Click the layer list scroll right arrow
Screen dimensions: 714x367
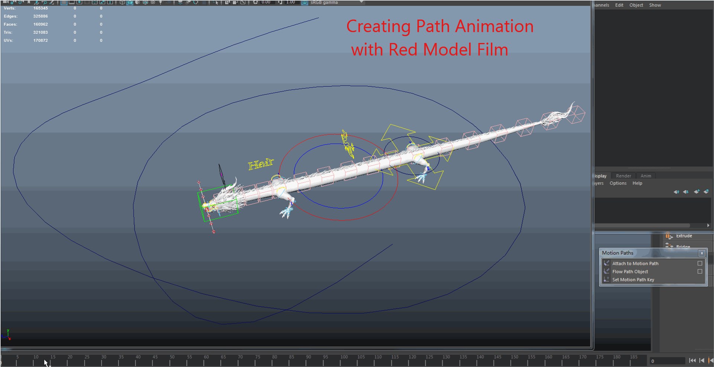click(708, 225)
